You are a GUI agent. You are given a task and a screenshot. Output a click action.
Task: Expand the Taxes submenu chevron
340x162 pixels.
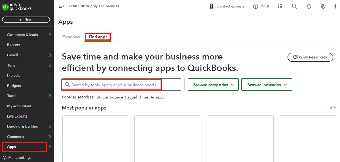[50, 95]
